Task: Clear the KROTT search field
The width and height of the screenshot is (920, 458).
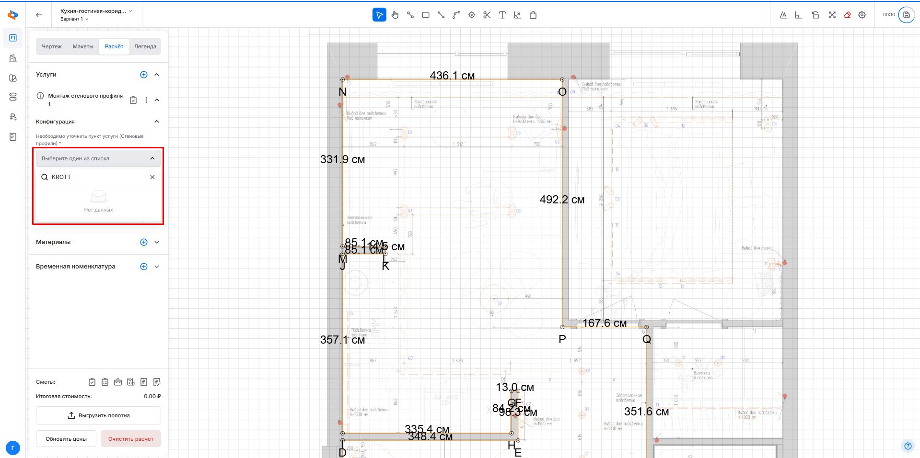Action: 152,177
